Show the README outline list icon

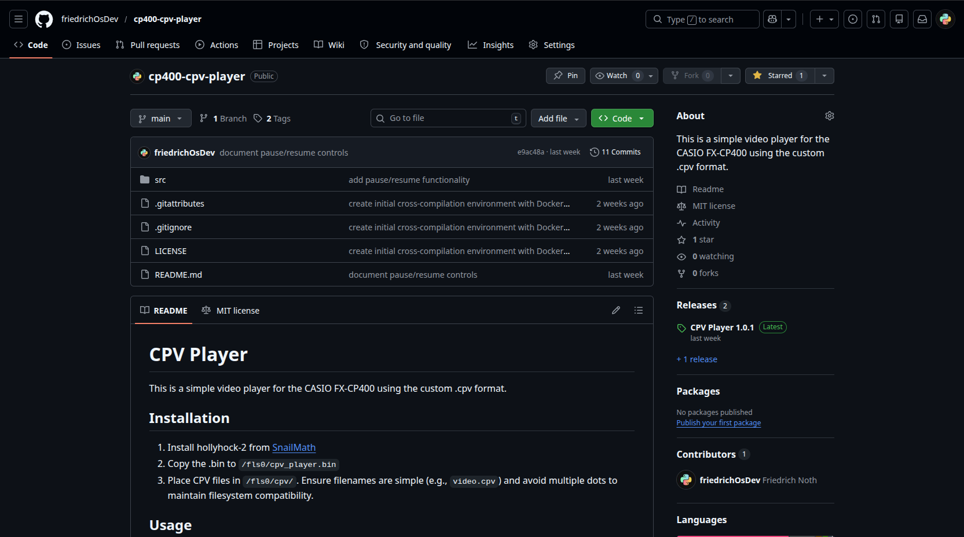coord(639,310)
